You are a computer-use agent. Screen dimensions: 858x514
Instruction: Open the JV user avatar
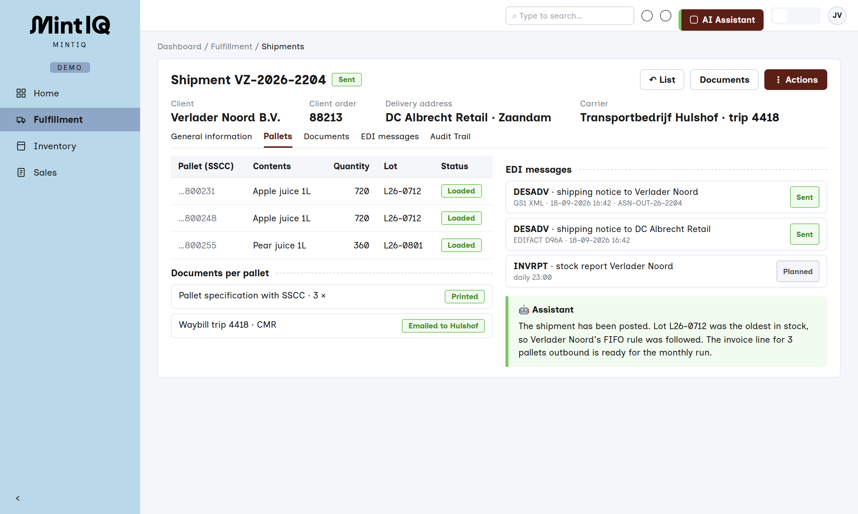point(837,16)
